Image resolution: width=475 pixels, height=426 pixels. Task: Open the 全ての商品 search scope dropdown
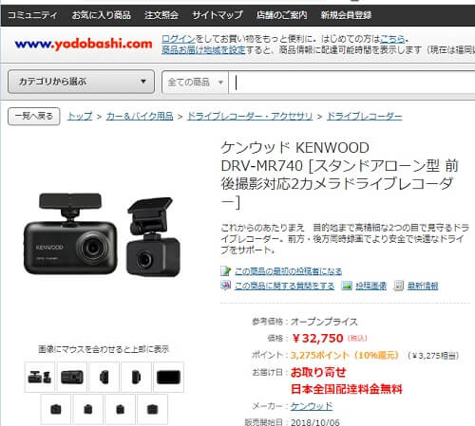coord(195,83)
